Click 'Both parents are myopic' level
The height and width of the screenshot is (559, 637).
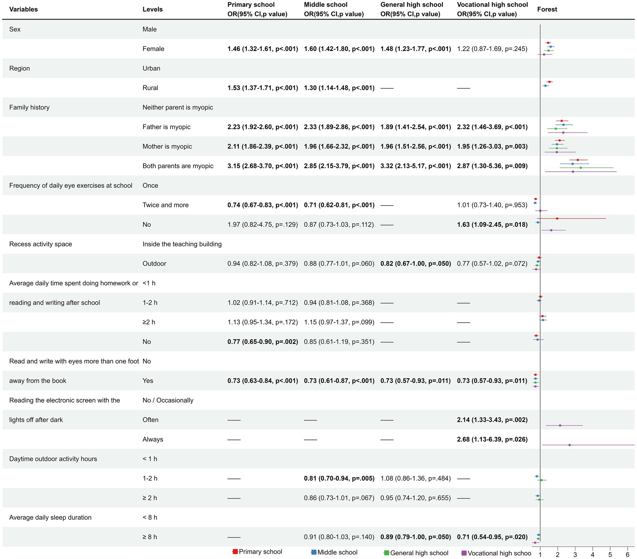click(x=178, y=166)
